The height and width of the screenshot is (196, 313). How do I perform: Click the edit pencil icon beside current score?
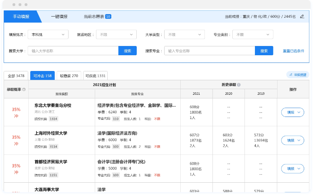[302, 17]
